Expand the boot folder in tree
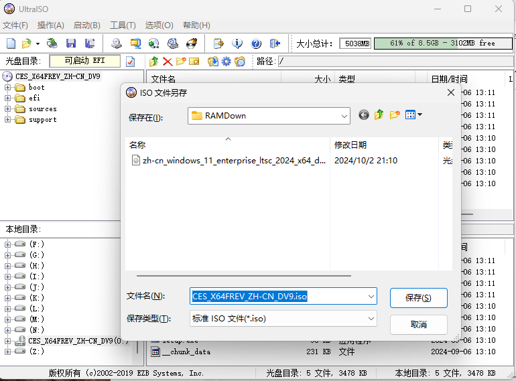This screenshot has width=516, height=381. coord(7,88)
